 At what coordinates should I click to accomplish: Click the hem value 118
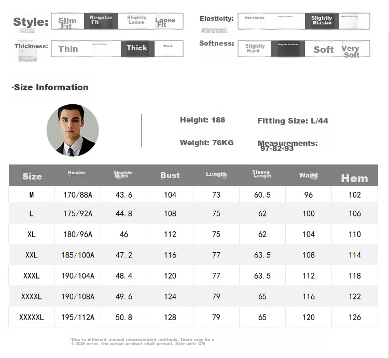click(x=355, y=276)
